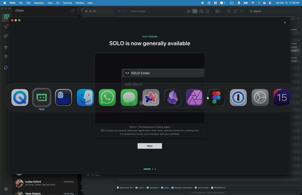Choose WhatsApp in the app switcher
Image resolution: width=302 pixels, height=195 pixels.
pyautogui.click(x=107, y=97)
